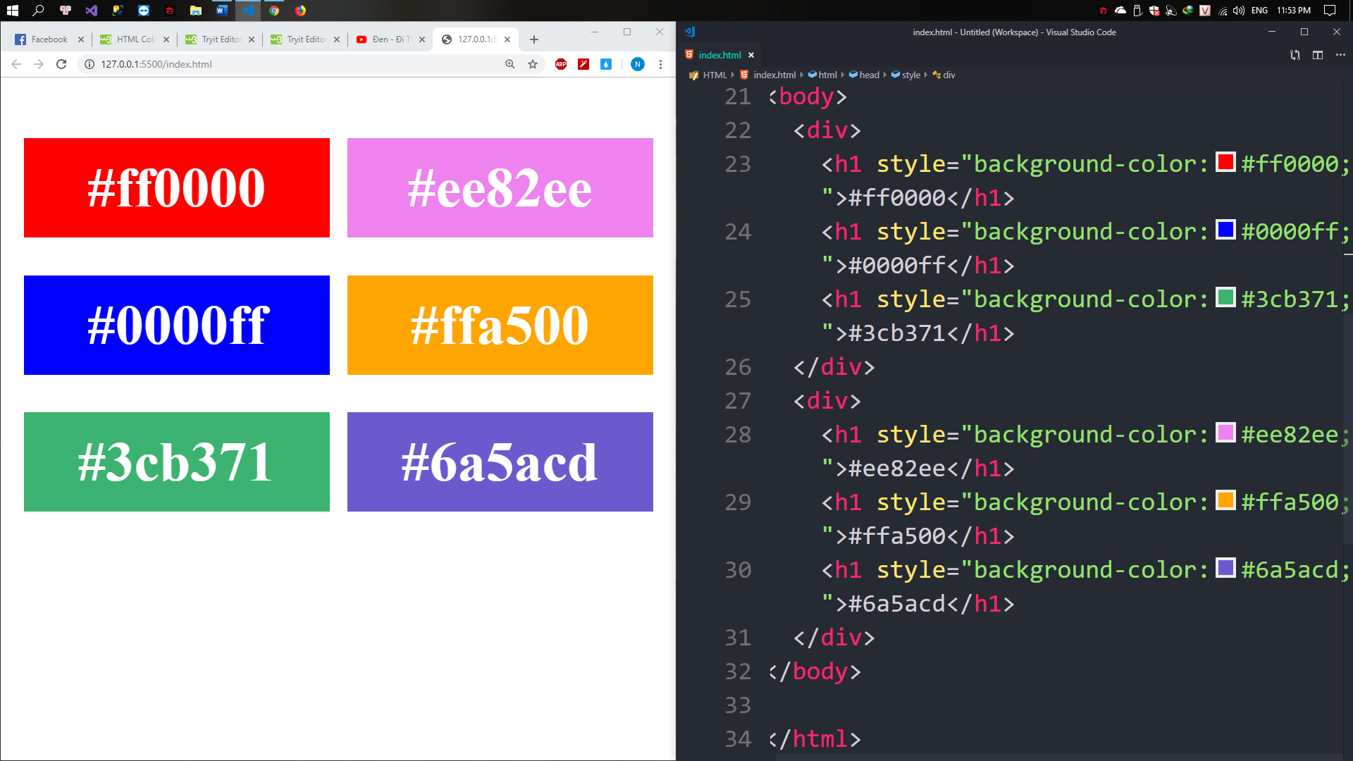Open a new Chrome tab
The width and height of the screenshot is (1353, 761).
(534, 39)
